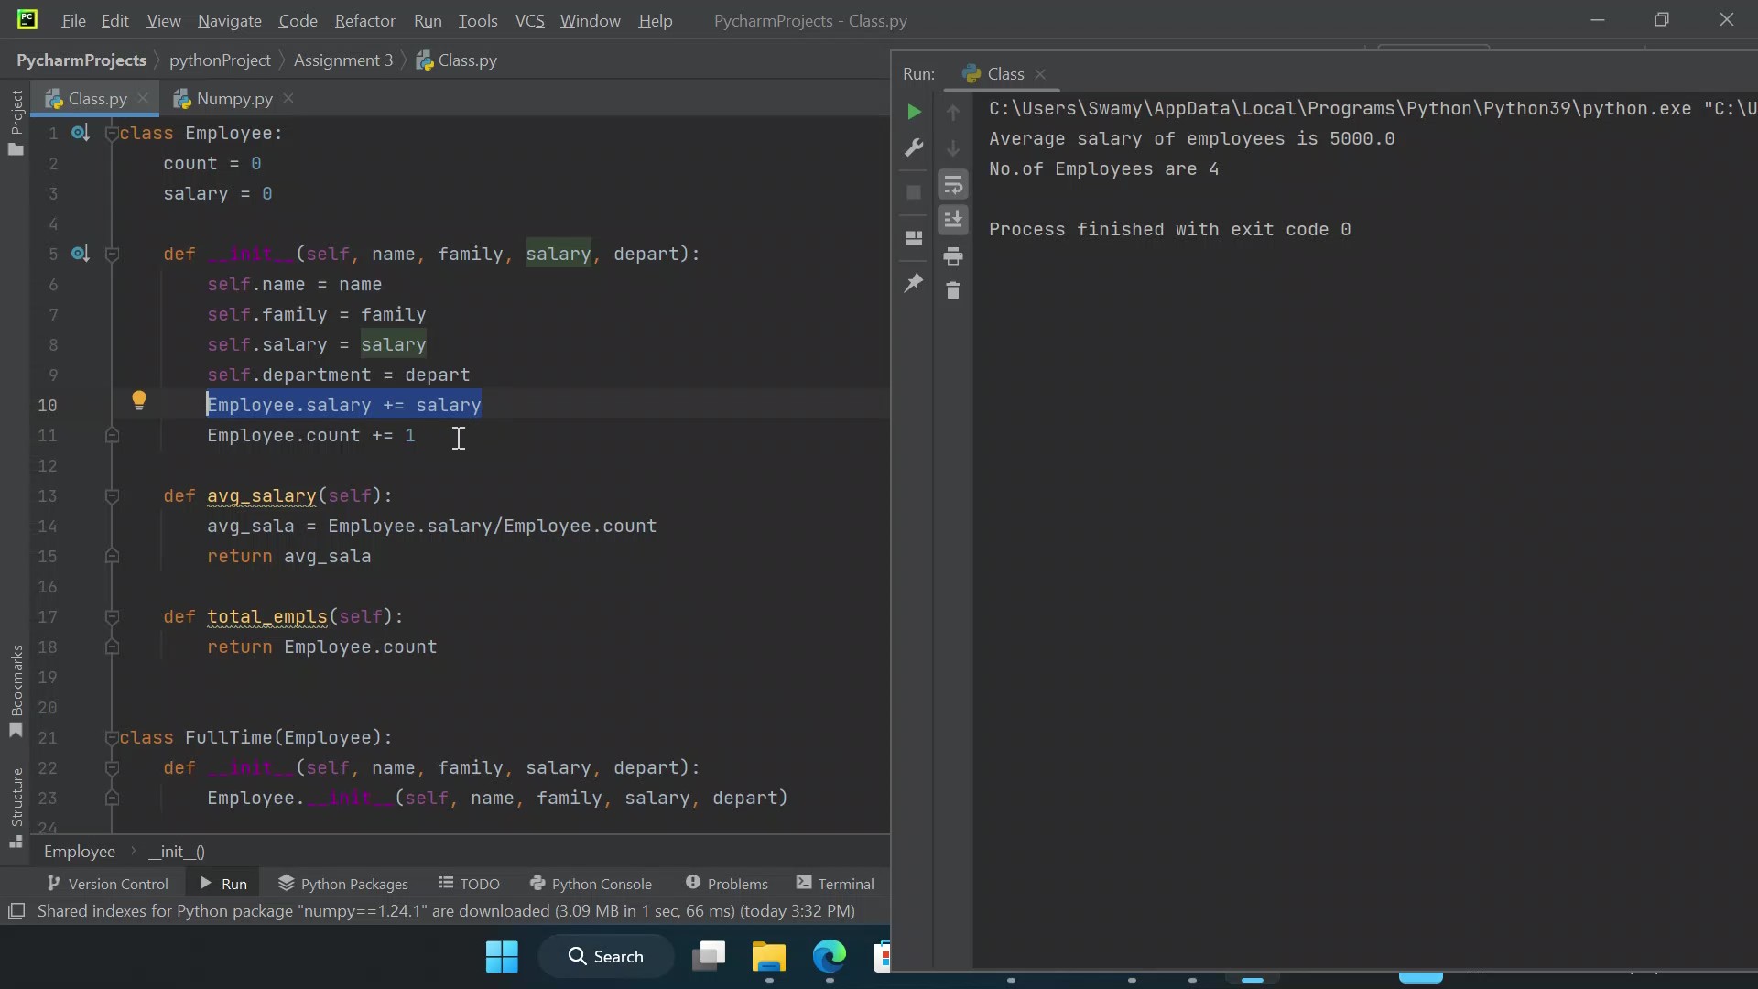Click the taskbar Search box
Screen dimensions: 1758x989
pyautogui.click(x=606, y=957)
